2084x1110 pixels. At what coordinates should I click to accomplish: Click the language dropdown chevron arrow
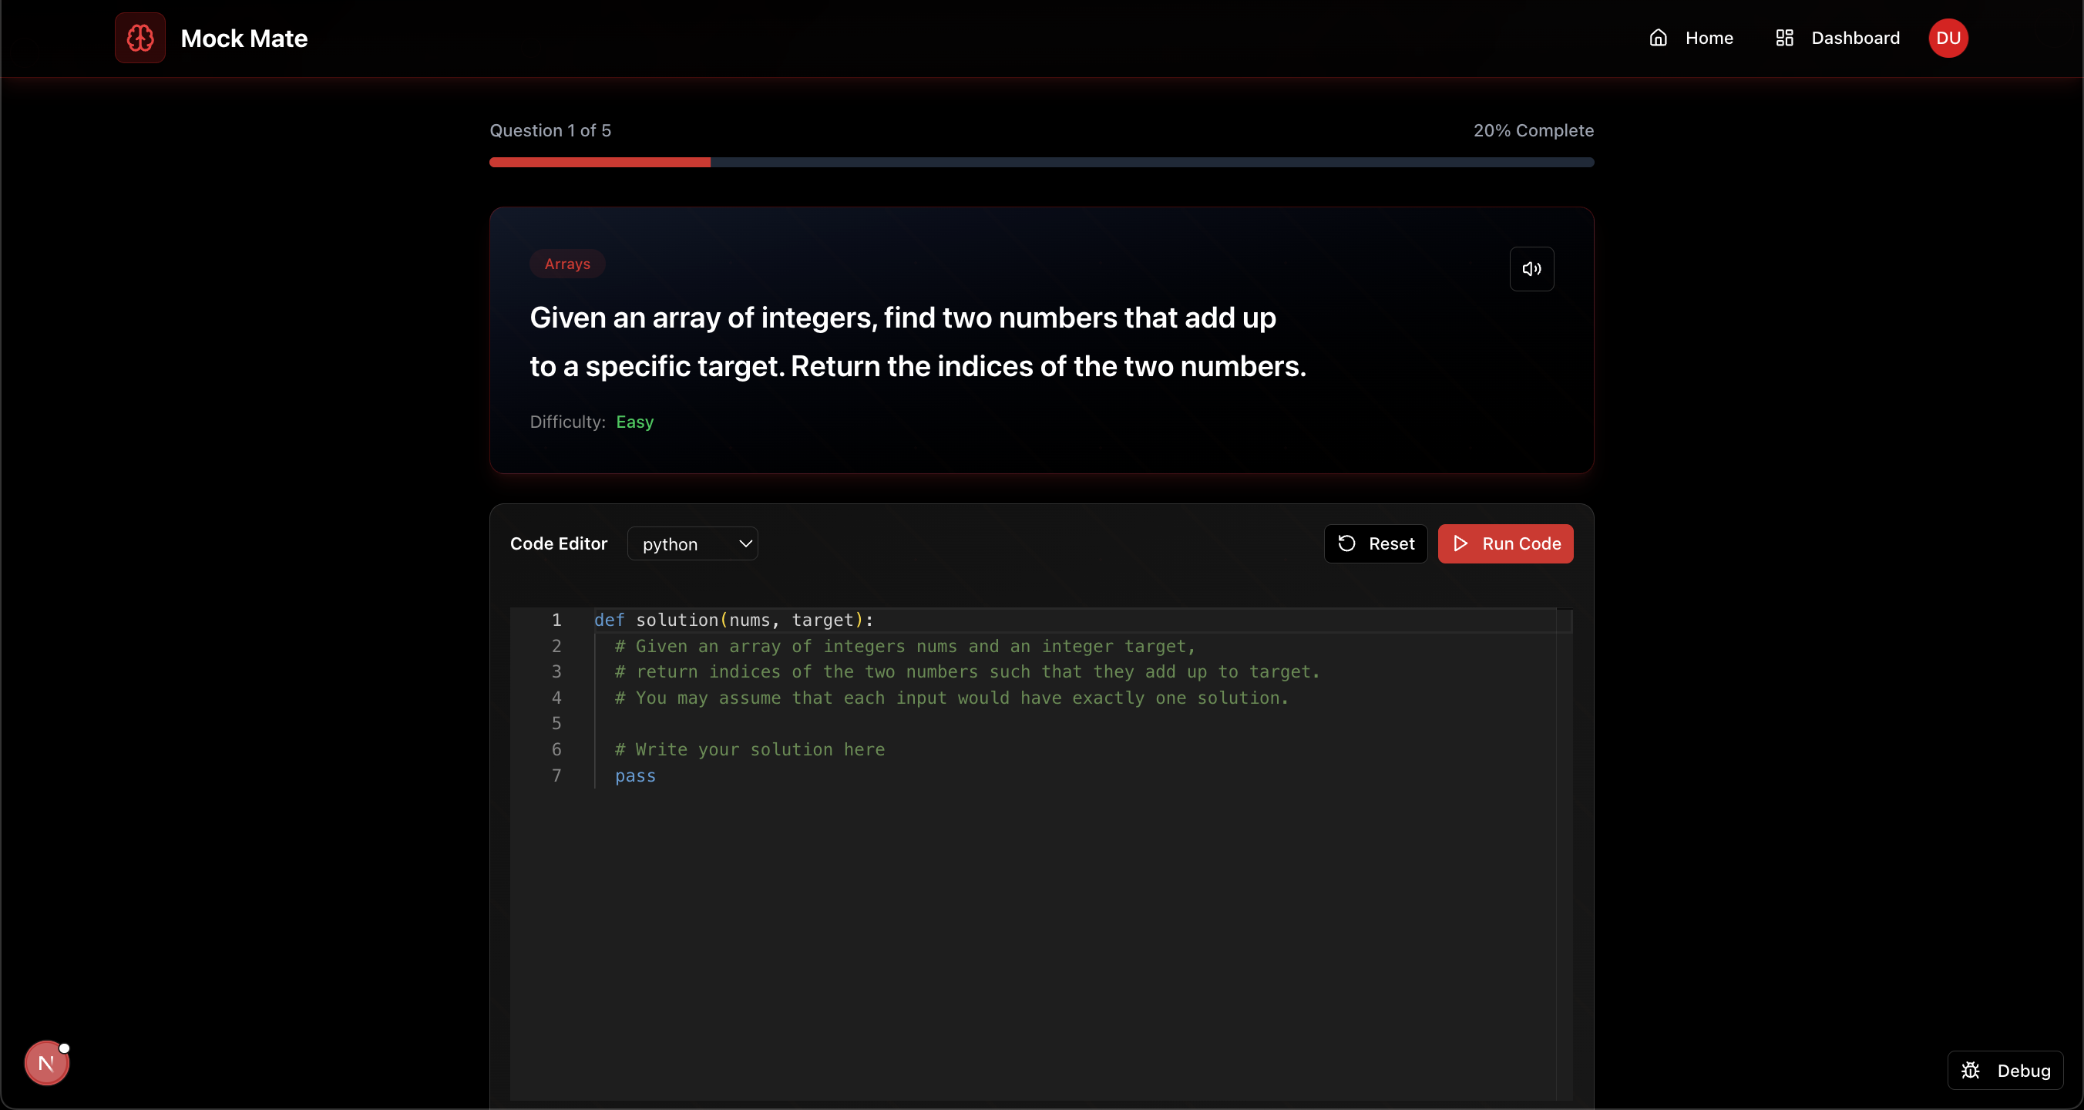(x=745, y=543)
